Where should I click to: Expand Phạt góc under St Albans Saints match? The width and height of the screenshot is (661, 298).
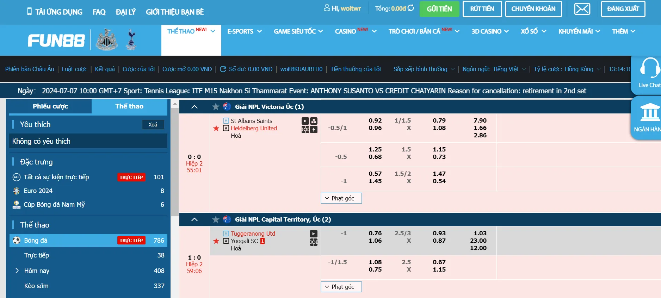coord(341,198)
